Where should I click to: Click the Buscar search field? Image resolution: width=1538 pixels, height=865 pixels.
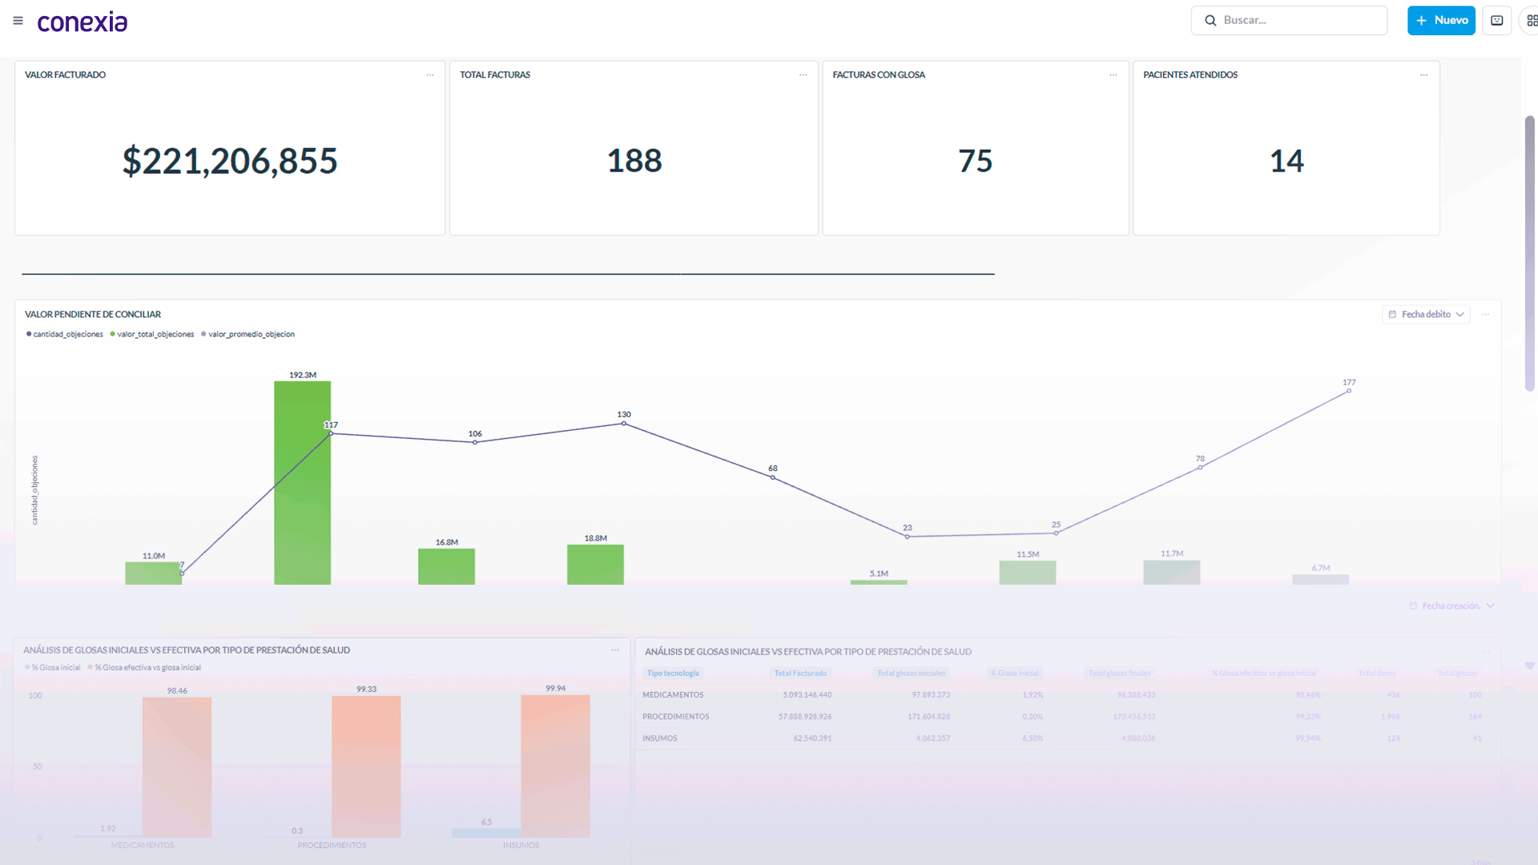click(1289, 21)
